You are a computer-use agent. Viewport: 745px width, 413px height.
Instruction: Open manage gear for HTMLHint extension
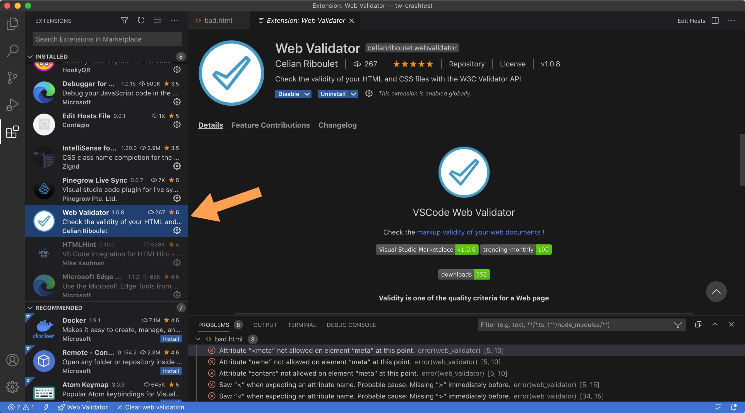click(x=177, y=263)
